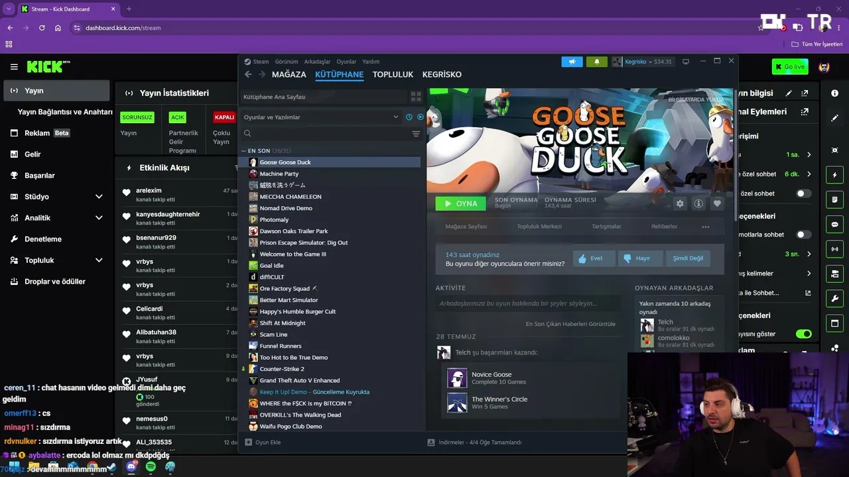The image size is (849, 477).
Task: Go back with Steam's left arrow
Action: coord(248,74)
